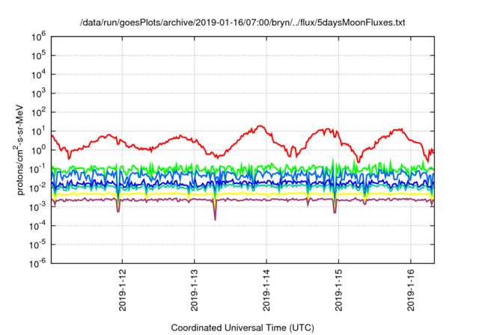Click the purple dip just before 2019-1-15
The width and height of the screenshot is (479, 335).
(335, 212)
